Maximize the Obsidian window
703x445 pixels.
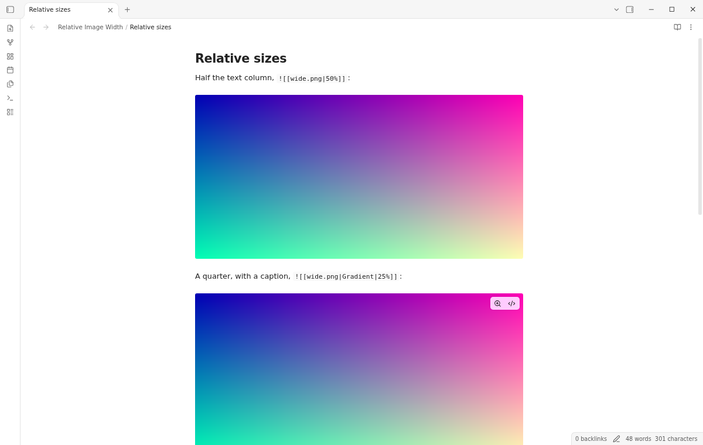click(x=672, y=9)
